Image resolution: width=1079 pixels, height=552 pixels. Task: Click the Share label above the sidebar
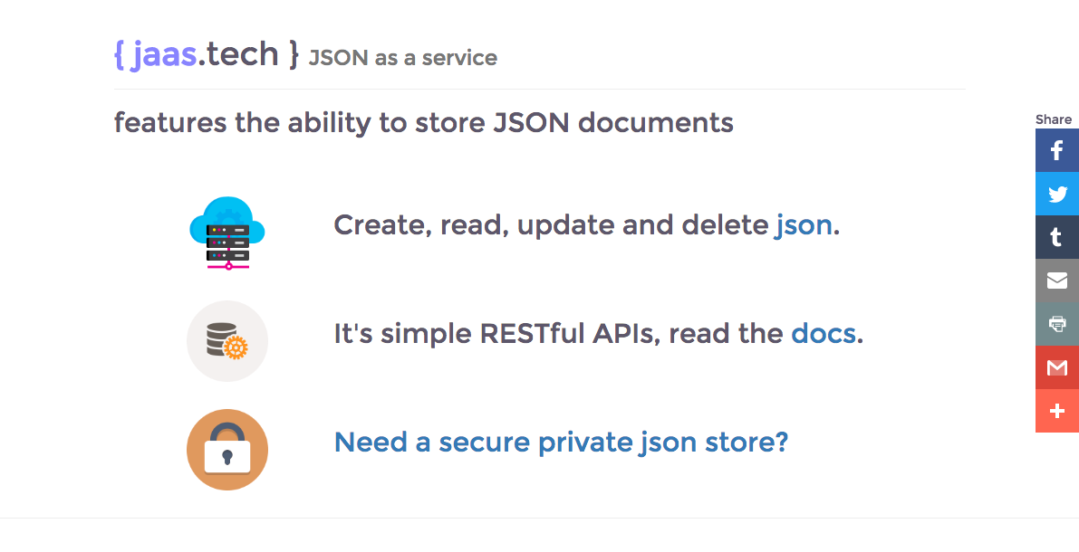click(x=1054, y=119)
